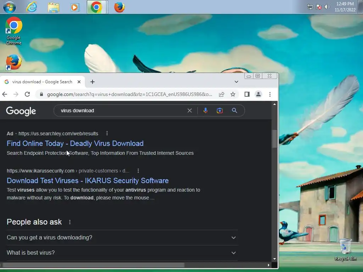Start voice search microphone
363x272 pixels.
coord(205,110)
